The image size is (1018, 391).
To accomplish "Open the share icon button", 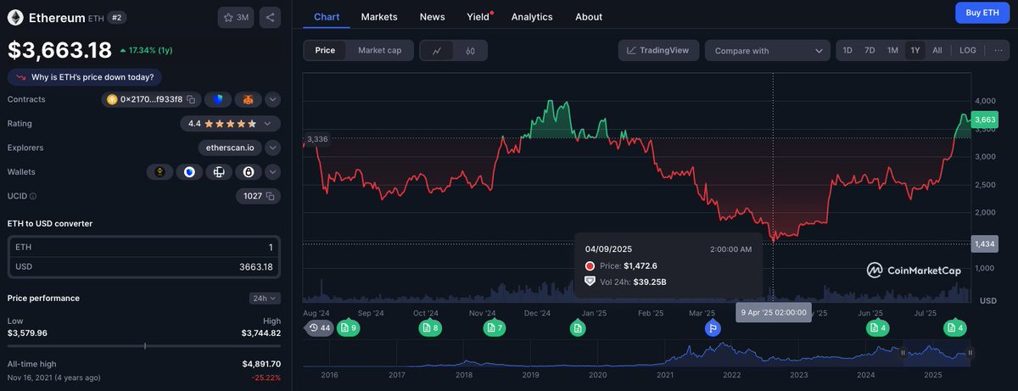I will [270, 17].
